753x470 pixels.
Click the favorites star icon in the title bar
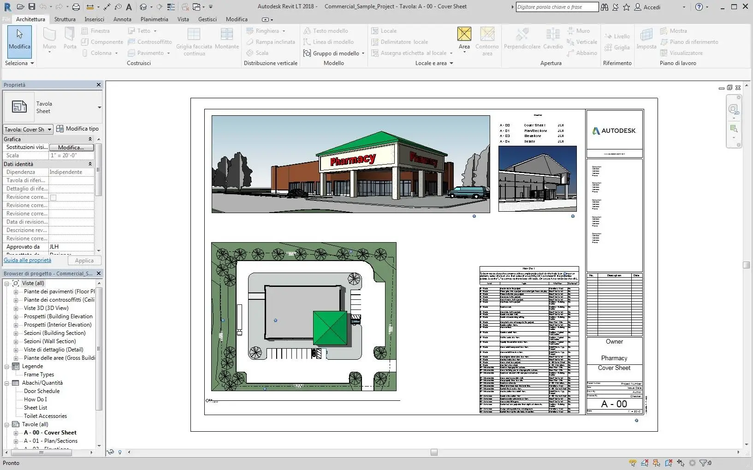click(626, 7)
